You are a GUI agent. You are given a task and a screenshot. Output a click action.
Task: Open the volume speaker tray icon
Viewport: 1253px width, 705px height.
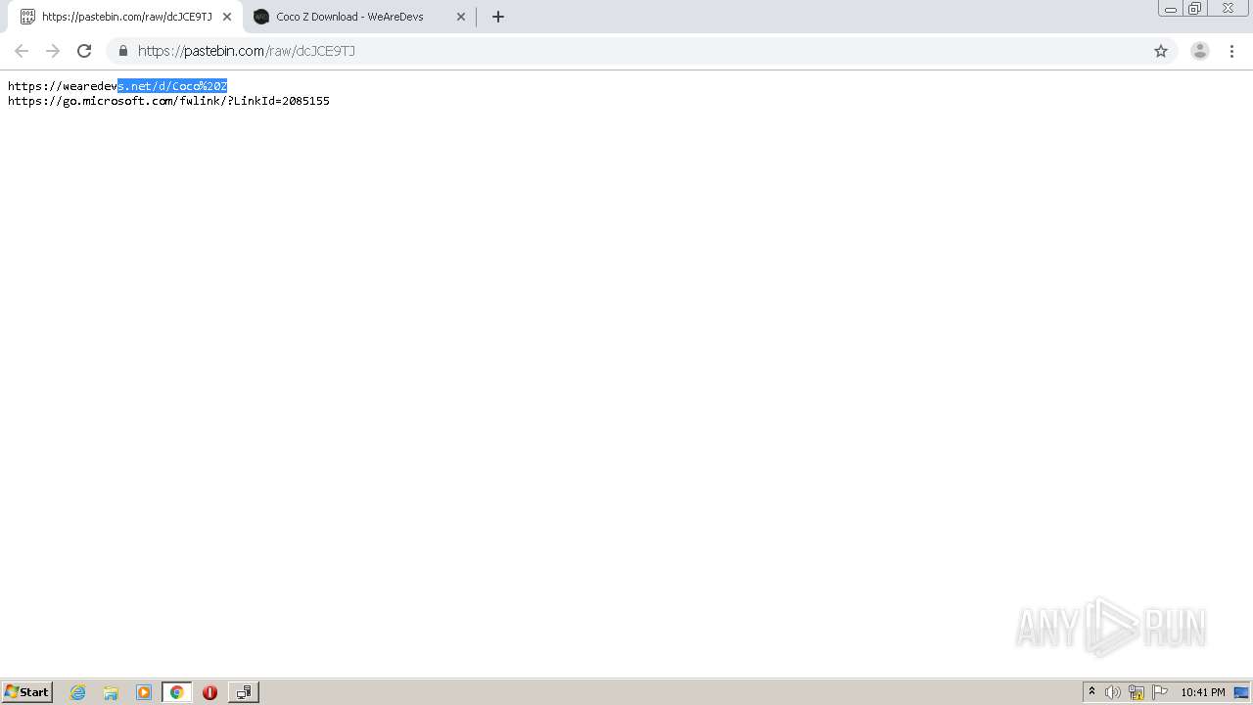pos(1113,692)
